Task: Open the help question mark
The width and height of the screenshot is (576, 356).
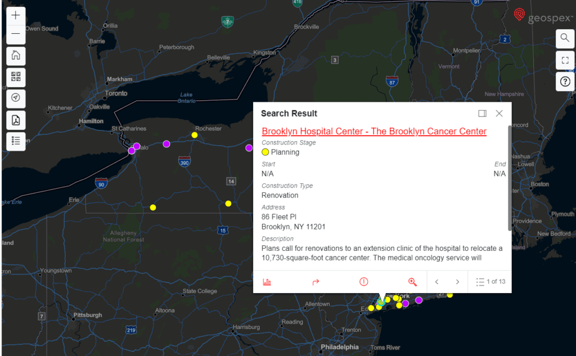Action: pyautogui.click(x=565, y=81)
